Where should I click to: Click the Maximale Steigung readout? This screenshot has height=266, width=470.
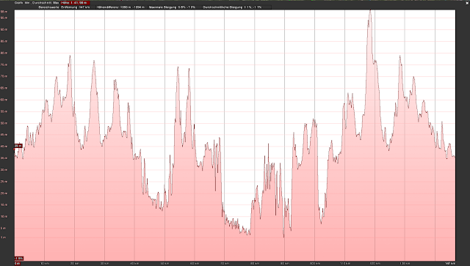point(172,7)
